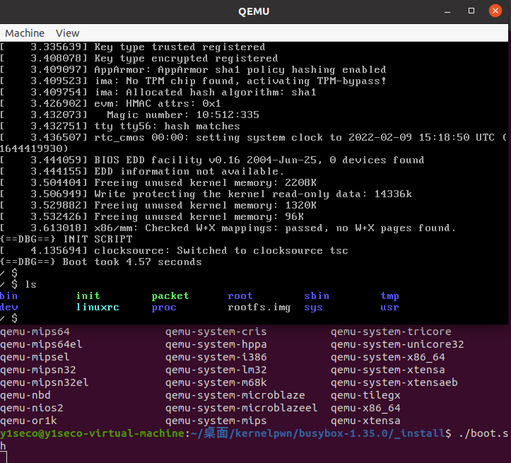Close the QEMU window

click(495, 11)
